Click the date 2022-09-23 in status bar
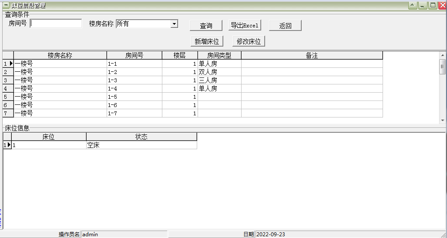The width and height of the screenshot is (447, 238). tap(351, 234)
